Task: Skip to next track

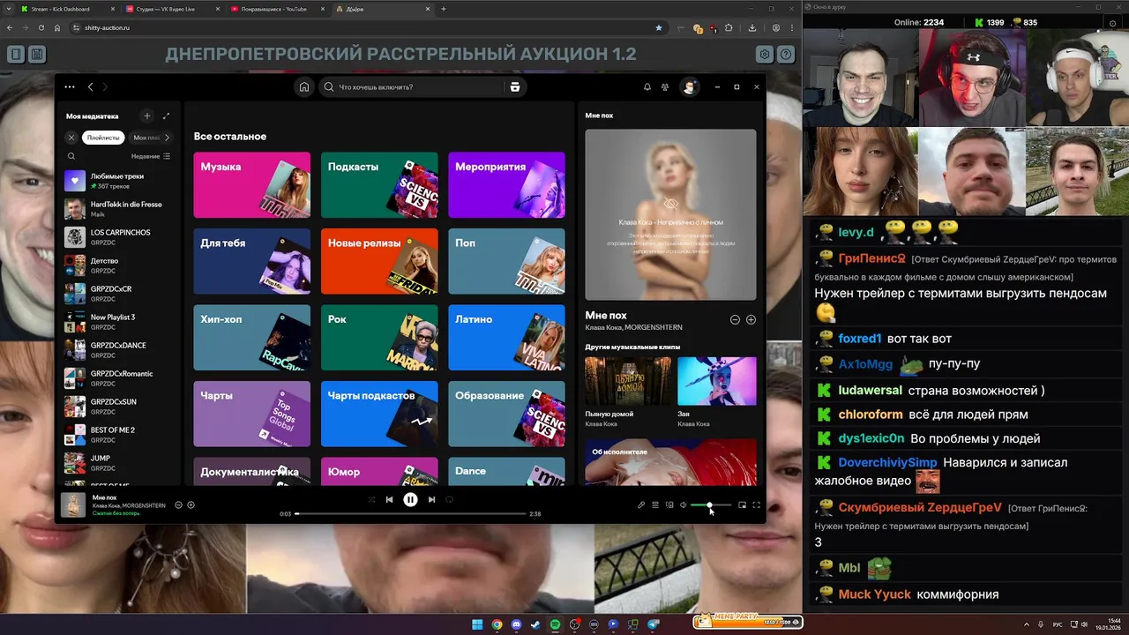Action: coord(431,499)
